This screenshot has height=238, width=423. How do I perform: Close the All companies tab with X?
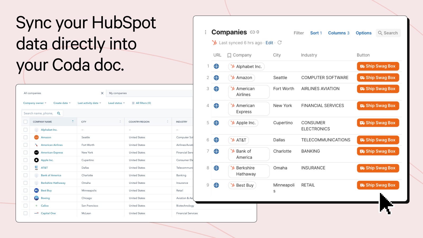point(102,93)
